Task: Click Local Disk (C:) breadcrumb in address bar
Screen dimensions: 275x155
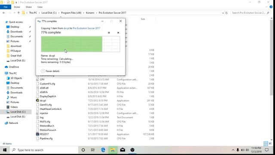Action: (x=49, y=13)
